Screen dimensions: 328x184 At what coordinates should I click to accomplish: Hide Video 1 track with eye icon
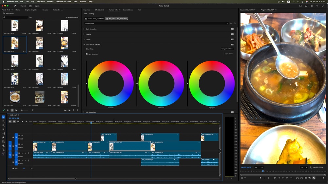click(x=22, y=144)
